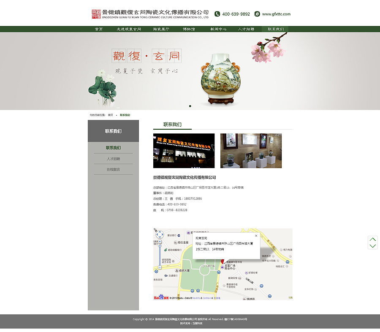Screen dimensions: 380x332
Task: Click the company seal logo in header
Action: 96,14
